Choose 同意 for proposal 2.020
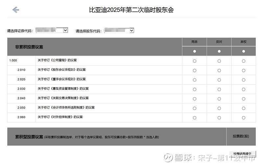263x166 pixels. point(195,80)
